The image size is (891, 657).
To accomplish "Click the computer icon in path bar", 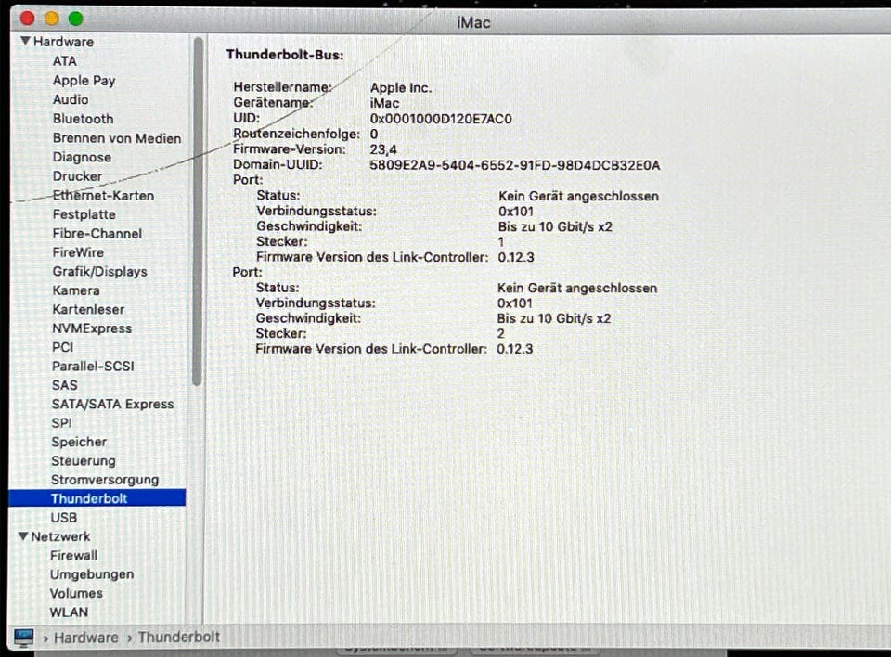I will point(24,638).
